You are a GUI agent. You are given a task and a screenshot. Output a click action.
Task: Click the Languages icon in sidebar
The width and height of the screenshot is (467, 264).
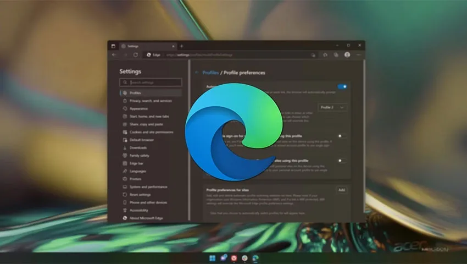pyautogui.click(x=125, y=171)
